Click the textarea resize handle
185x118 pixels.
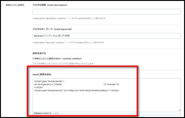(x=179, y=110)
